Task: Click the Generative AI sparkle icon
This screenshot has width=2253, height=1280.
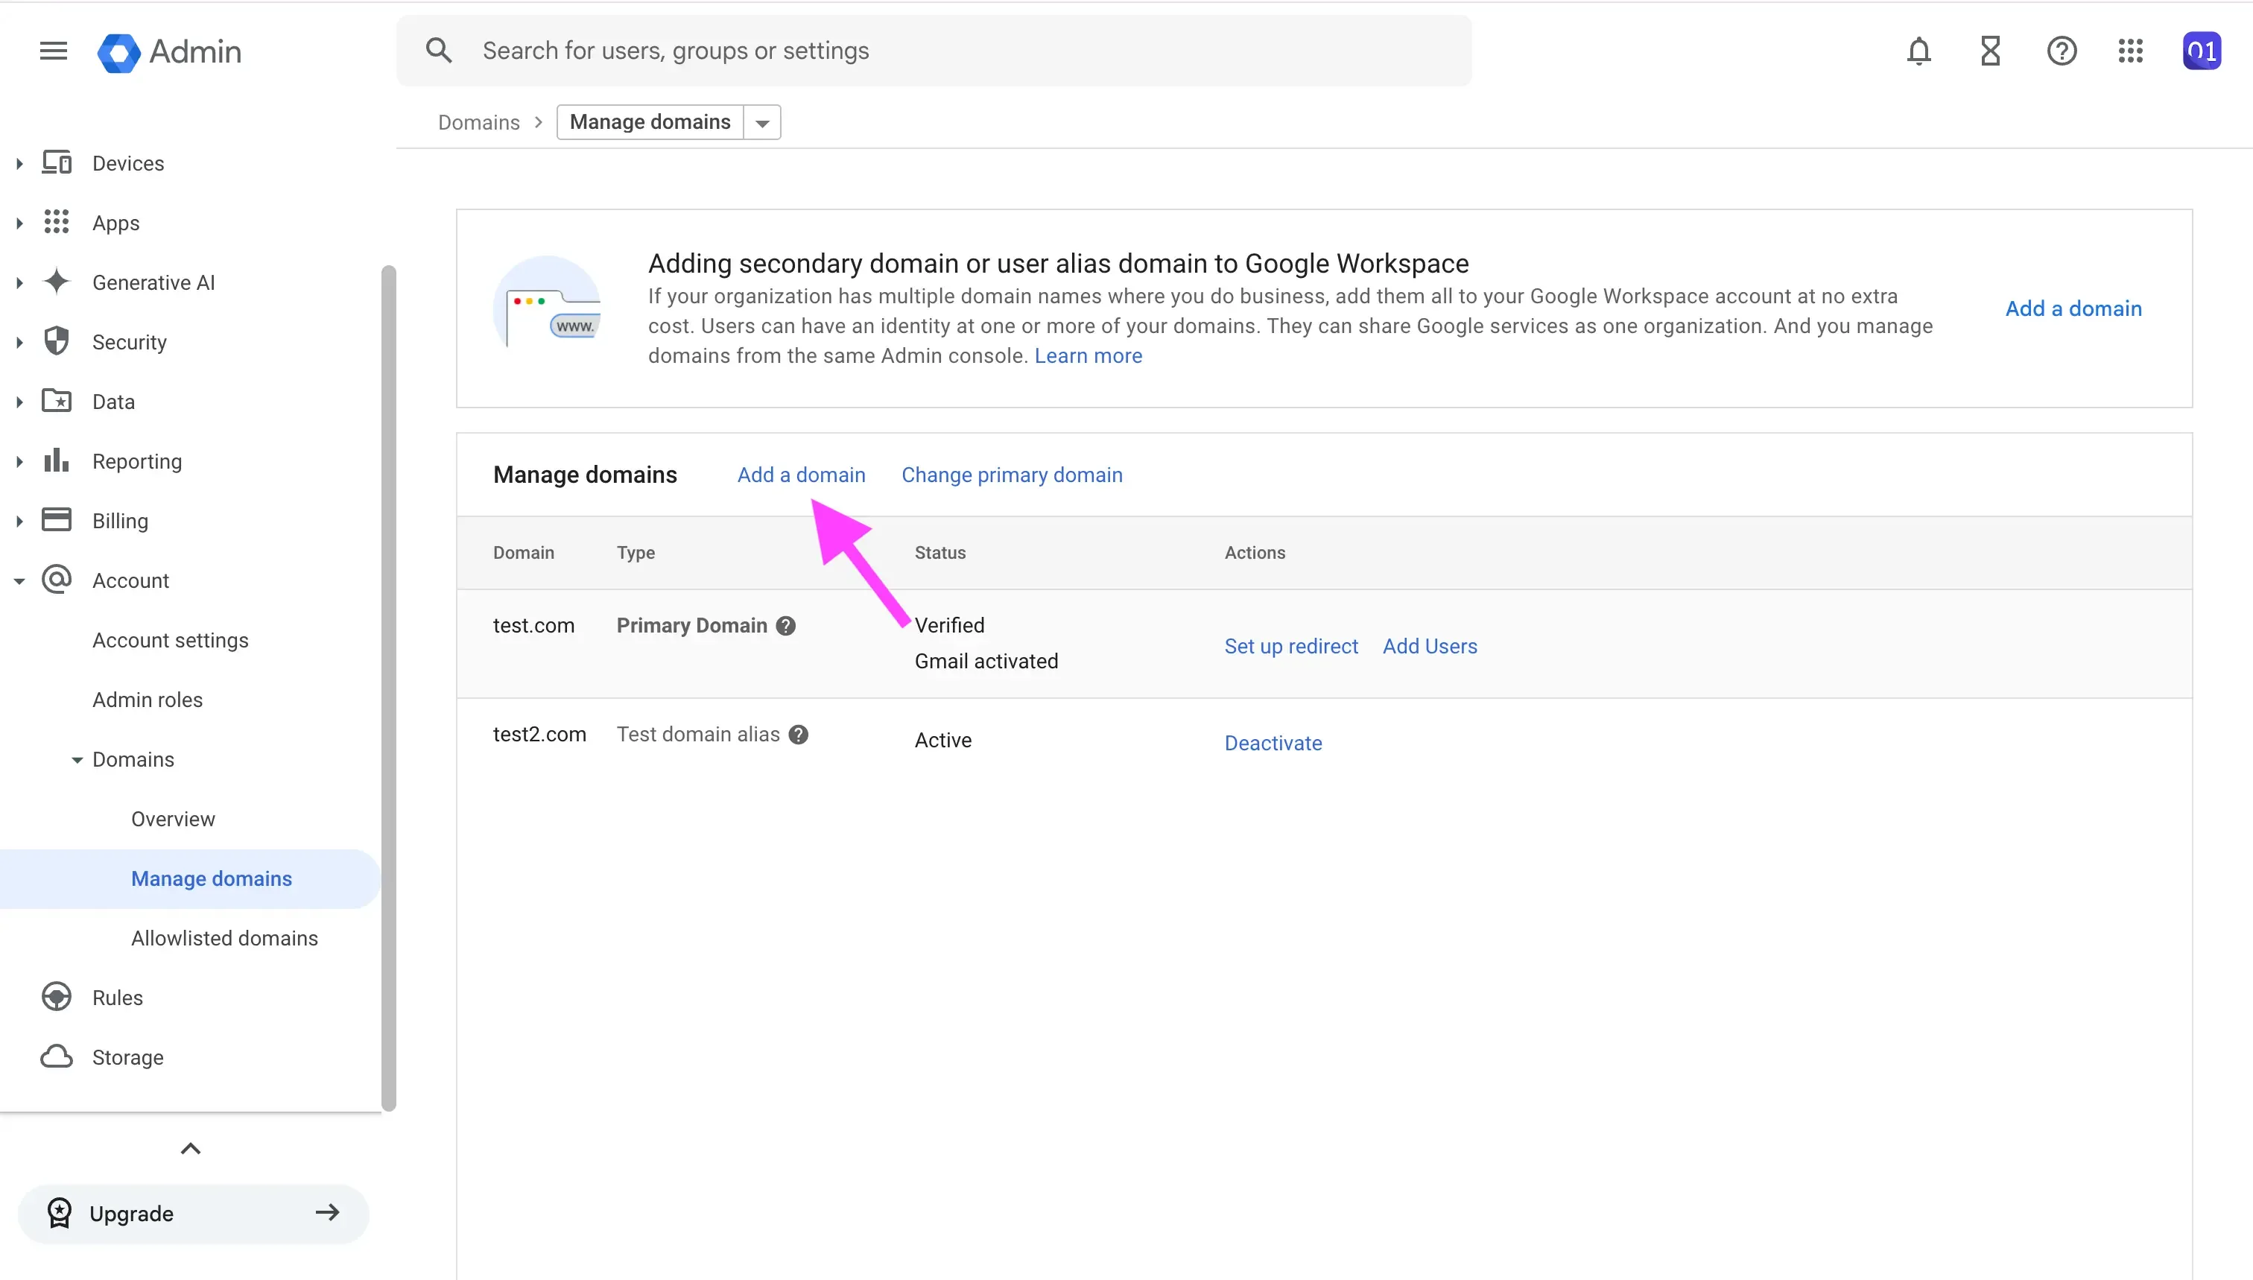Action: coord(57,282)
